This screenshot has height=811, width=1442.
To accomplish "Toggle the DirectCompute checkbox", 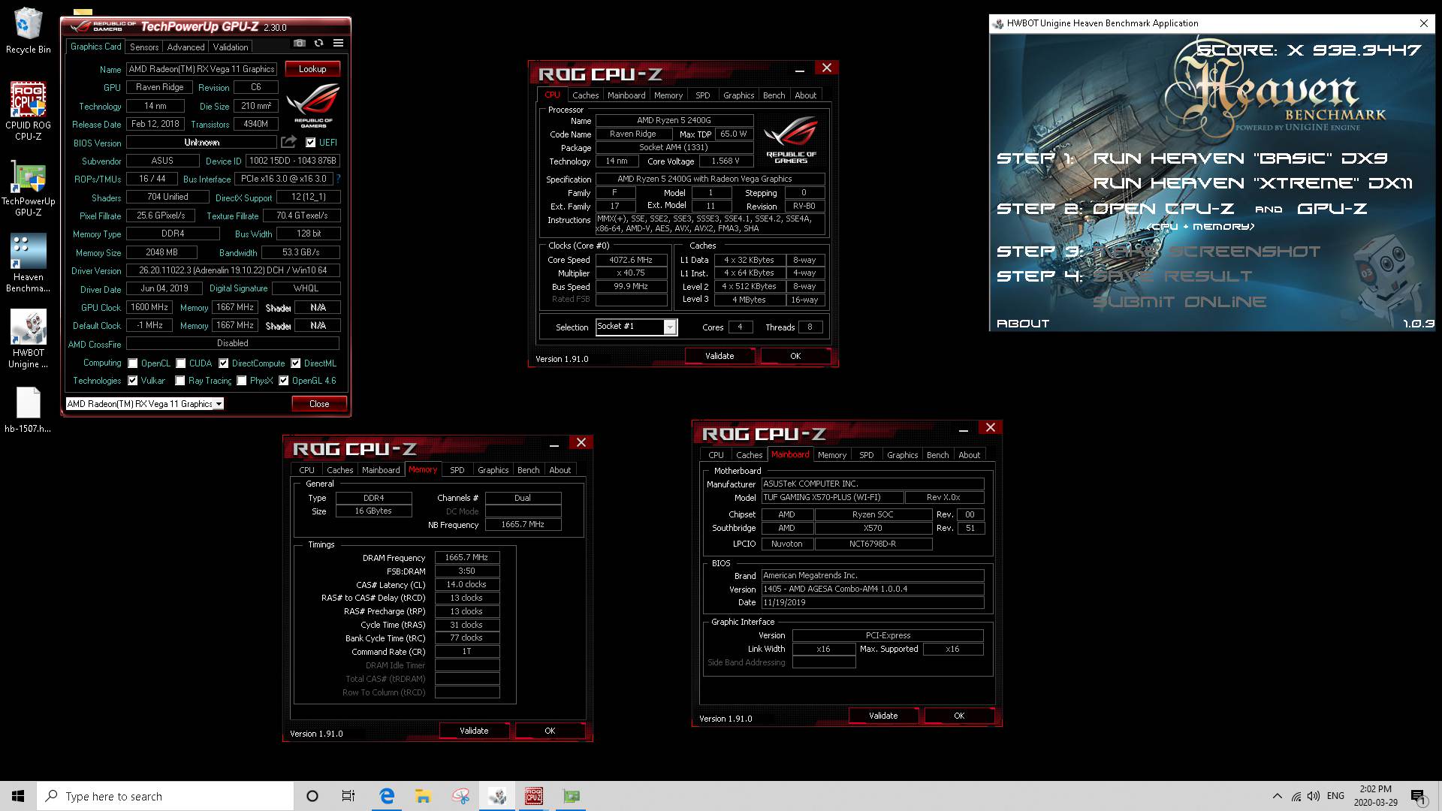I will pos(224,363).
